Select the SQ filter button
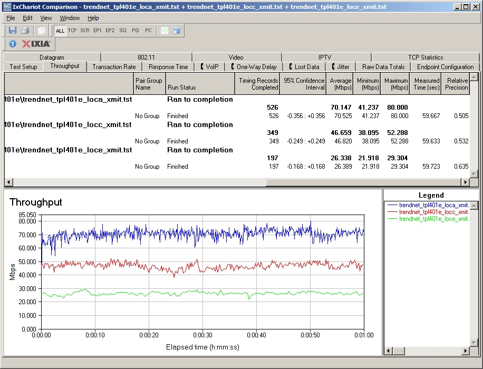This screenshot has width=483, height=369. (x=123, y=31)
